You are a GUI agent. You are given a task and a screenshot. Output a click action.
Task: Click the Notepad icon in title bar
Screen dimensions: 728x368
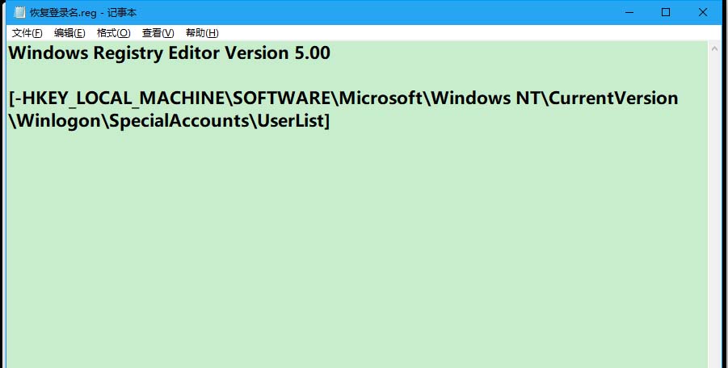[19, 12]
